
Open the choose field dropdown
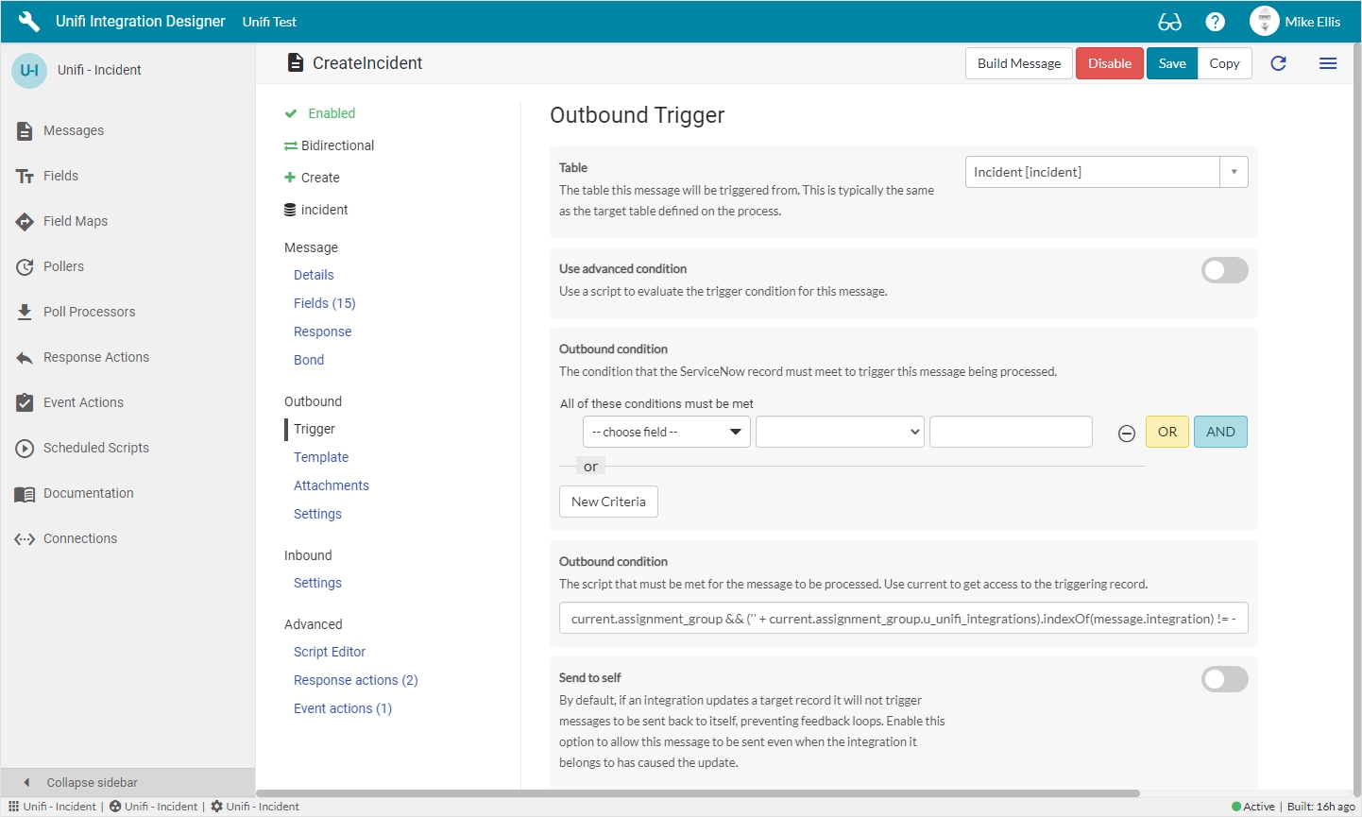pyautogui.click(x=666, y=432)
